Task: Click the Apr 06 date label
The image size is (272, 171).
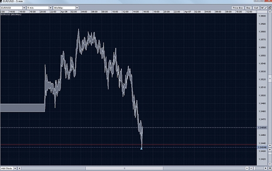Action: [x=64, y=12]
